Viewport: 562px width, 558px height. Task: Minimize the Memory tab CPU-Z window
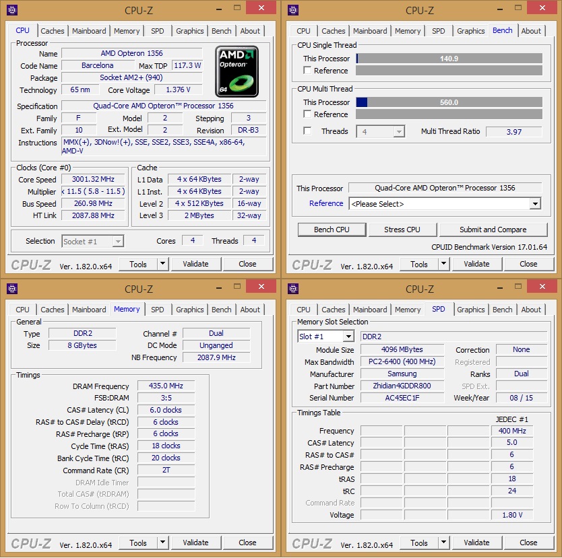click(219, 287)
